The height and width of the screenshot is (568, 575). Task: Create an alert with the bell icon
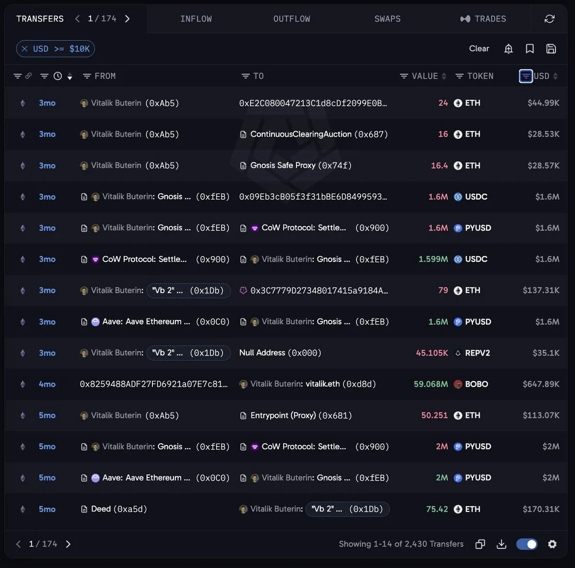pyautogui.click(x=508, y=48)
